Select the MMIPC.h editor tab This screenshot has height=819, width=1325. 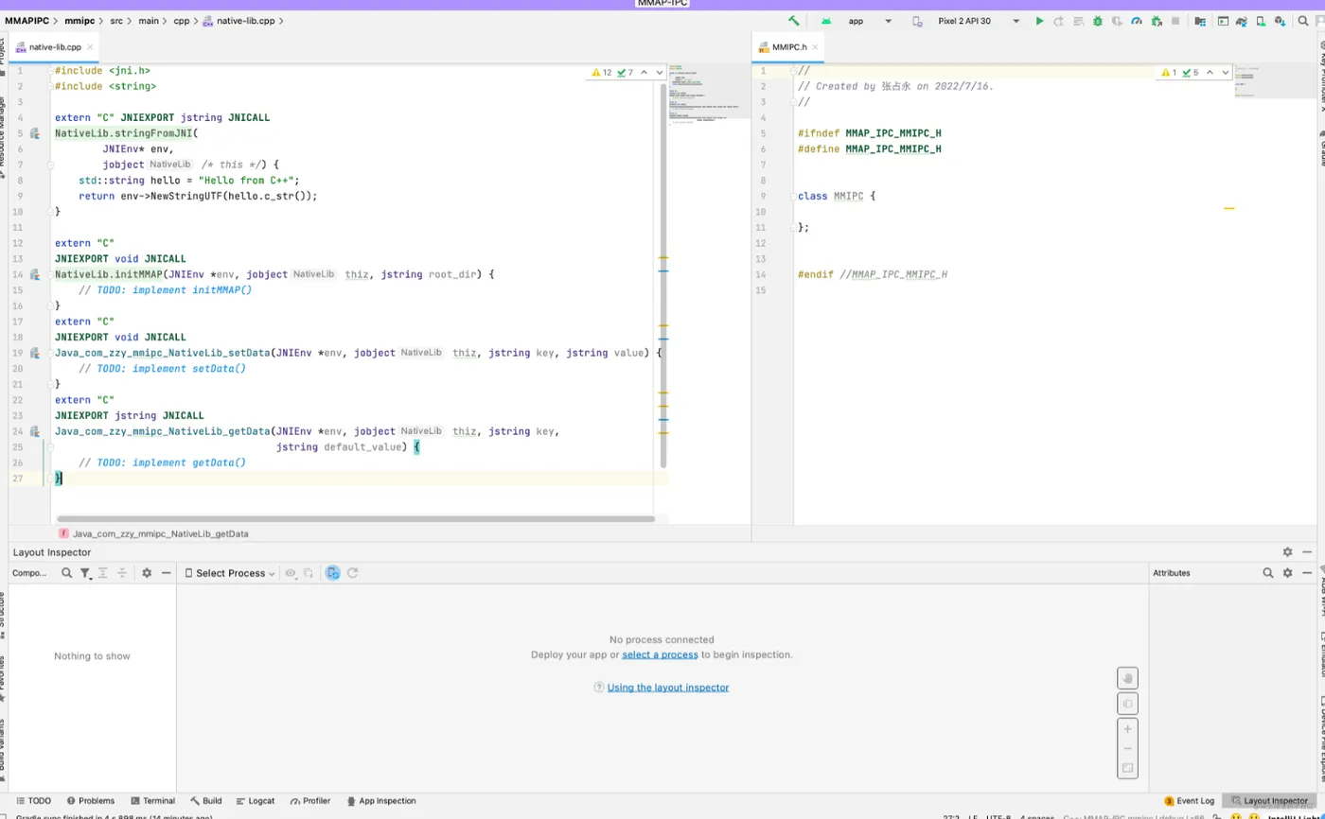pos(789,46)
